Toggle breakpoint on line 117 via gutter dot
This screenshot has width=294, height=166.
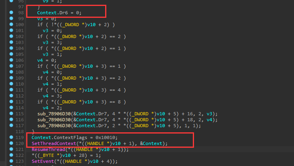click(x=11, y=125)
